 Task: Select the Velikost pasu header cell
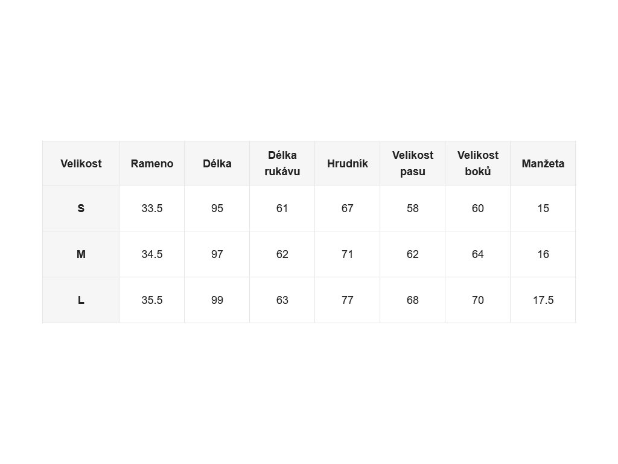(x=413, y=163)
